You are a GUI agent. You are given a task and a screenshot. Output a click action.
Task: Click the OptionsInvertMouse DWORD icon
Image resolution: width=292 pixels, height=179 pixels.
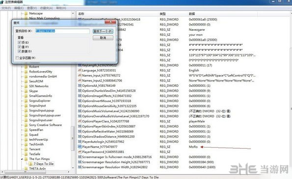click(80, 101)
